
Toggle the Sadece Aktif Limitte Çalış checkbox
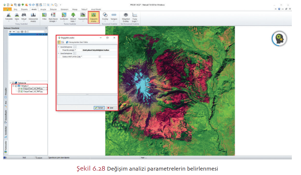click(x=100, y=57)
